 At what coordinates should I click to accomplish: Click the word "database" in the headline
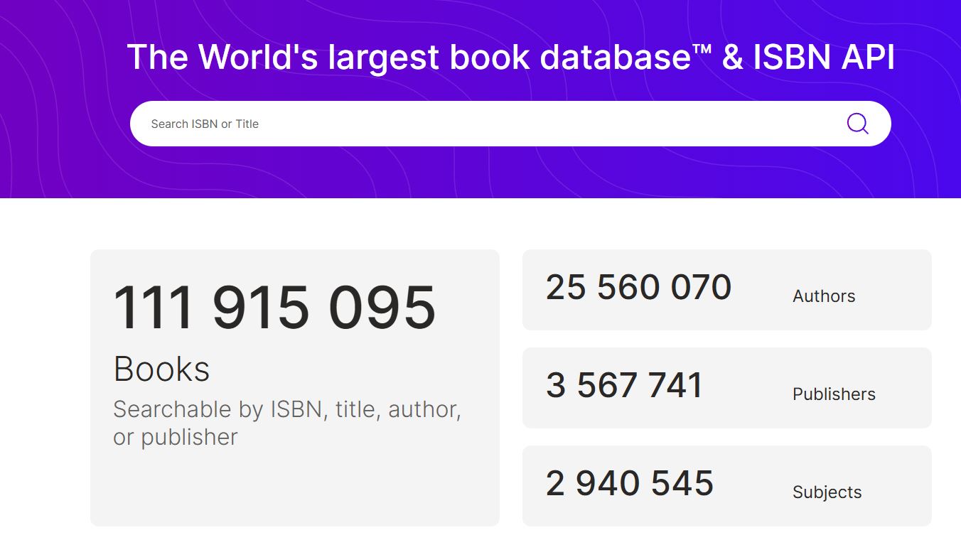click(x=606, y=58)
